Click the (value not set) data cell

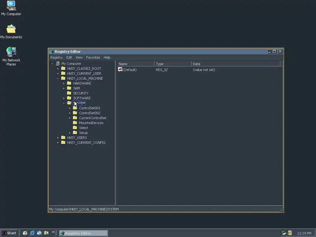coord(204,70)
